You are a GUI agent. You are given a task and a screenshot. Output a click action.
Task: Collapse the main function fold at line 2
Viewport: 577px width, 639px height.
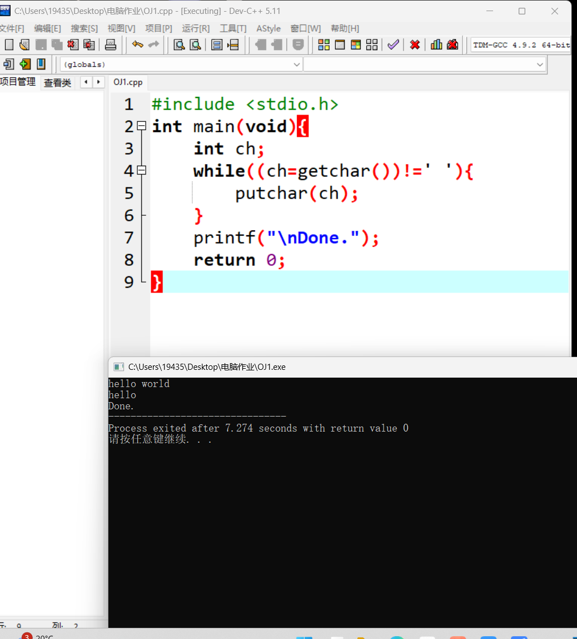[x=141, y=126]
